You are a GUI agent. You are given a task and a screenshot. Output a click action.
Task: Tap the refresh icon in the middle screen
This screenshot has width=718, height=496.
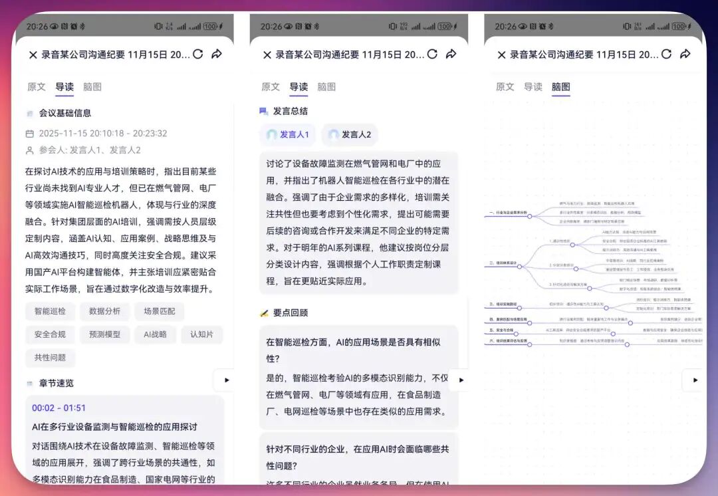tap(432, 54)
